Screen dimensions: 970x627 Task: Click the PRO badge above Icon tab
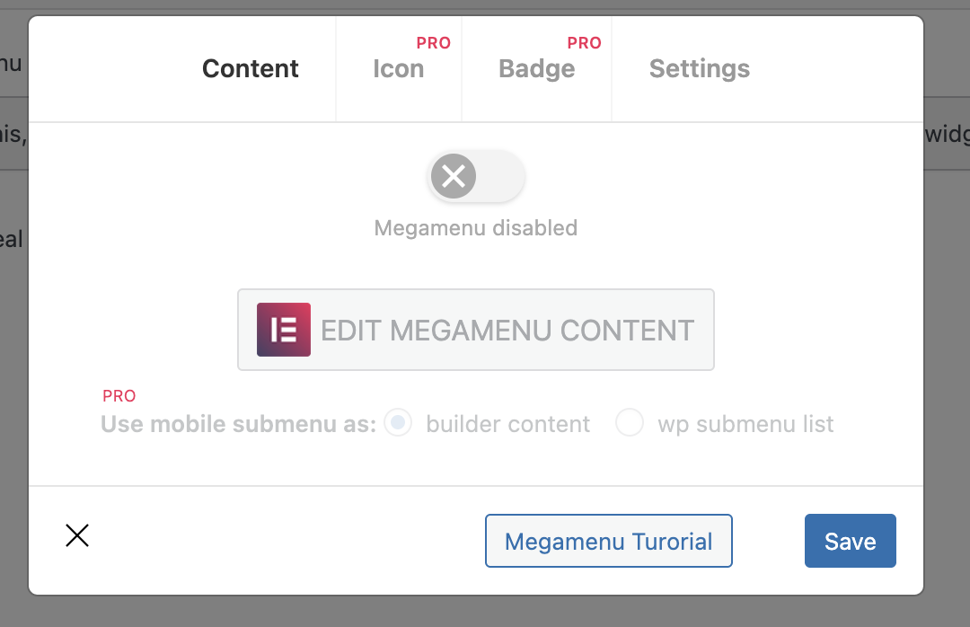[433, 43]
